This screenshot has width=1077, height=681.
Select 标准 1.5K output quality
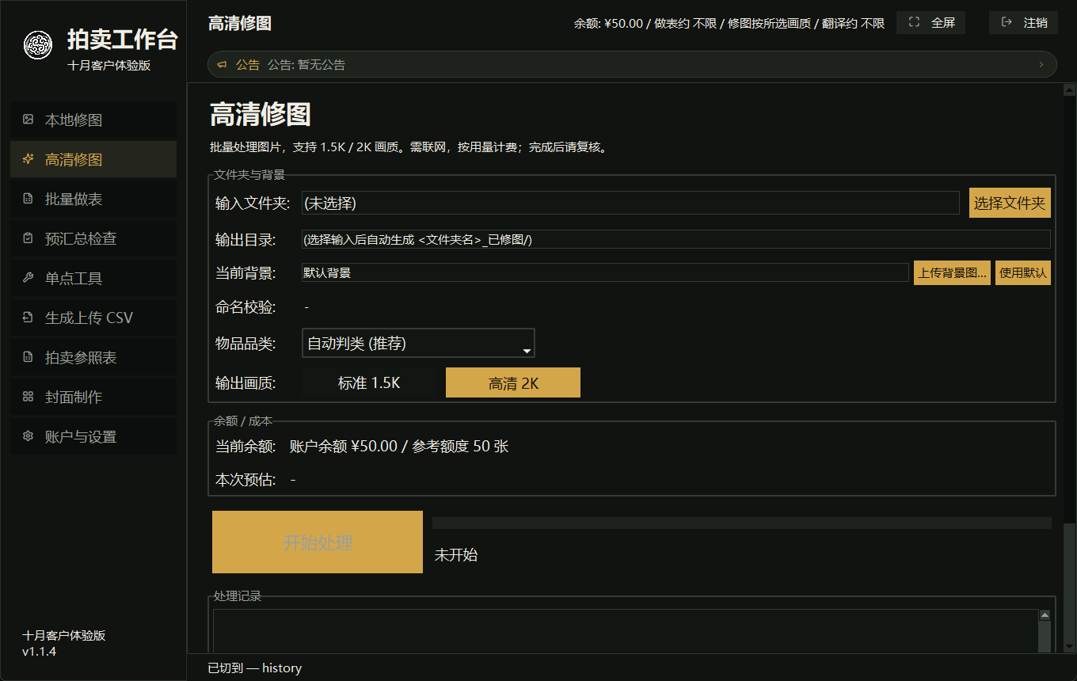point(369,382)
